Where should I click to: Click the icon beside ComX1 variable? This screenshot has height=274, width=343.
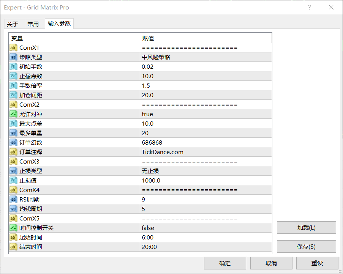pyautogui.click(x=13, y=47)
